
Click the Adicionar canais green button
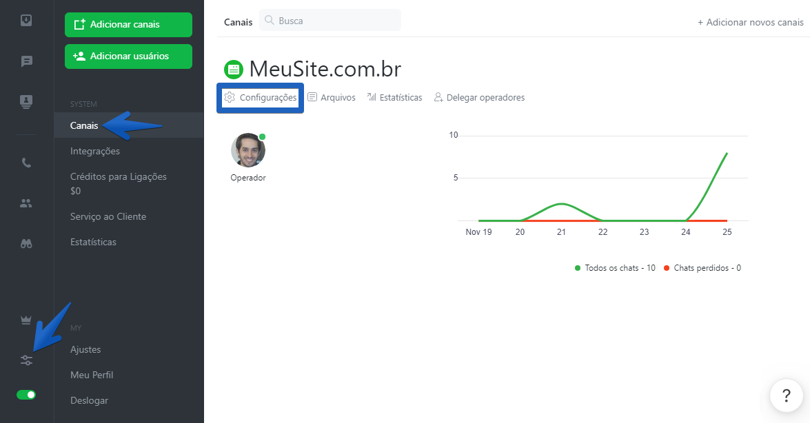click(x=129, y=24)
